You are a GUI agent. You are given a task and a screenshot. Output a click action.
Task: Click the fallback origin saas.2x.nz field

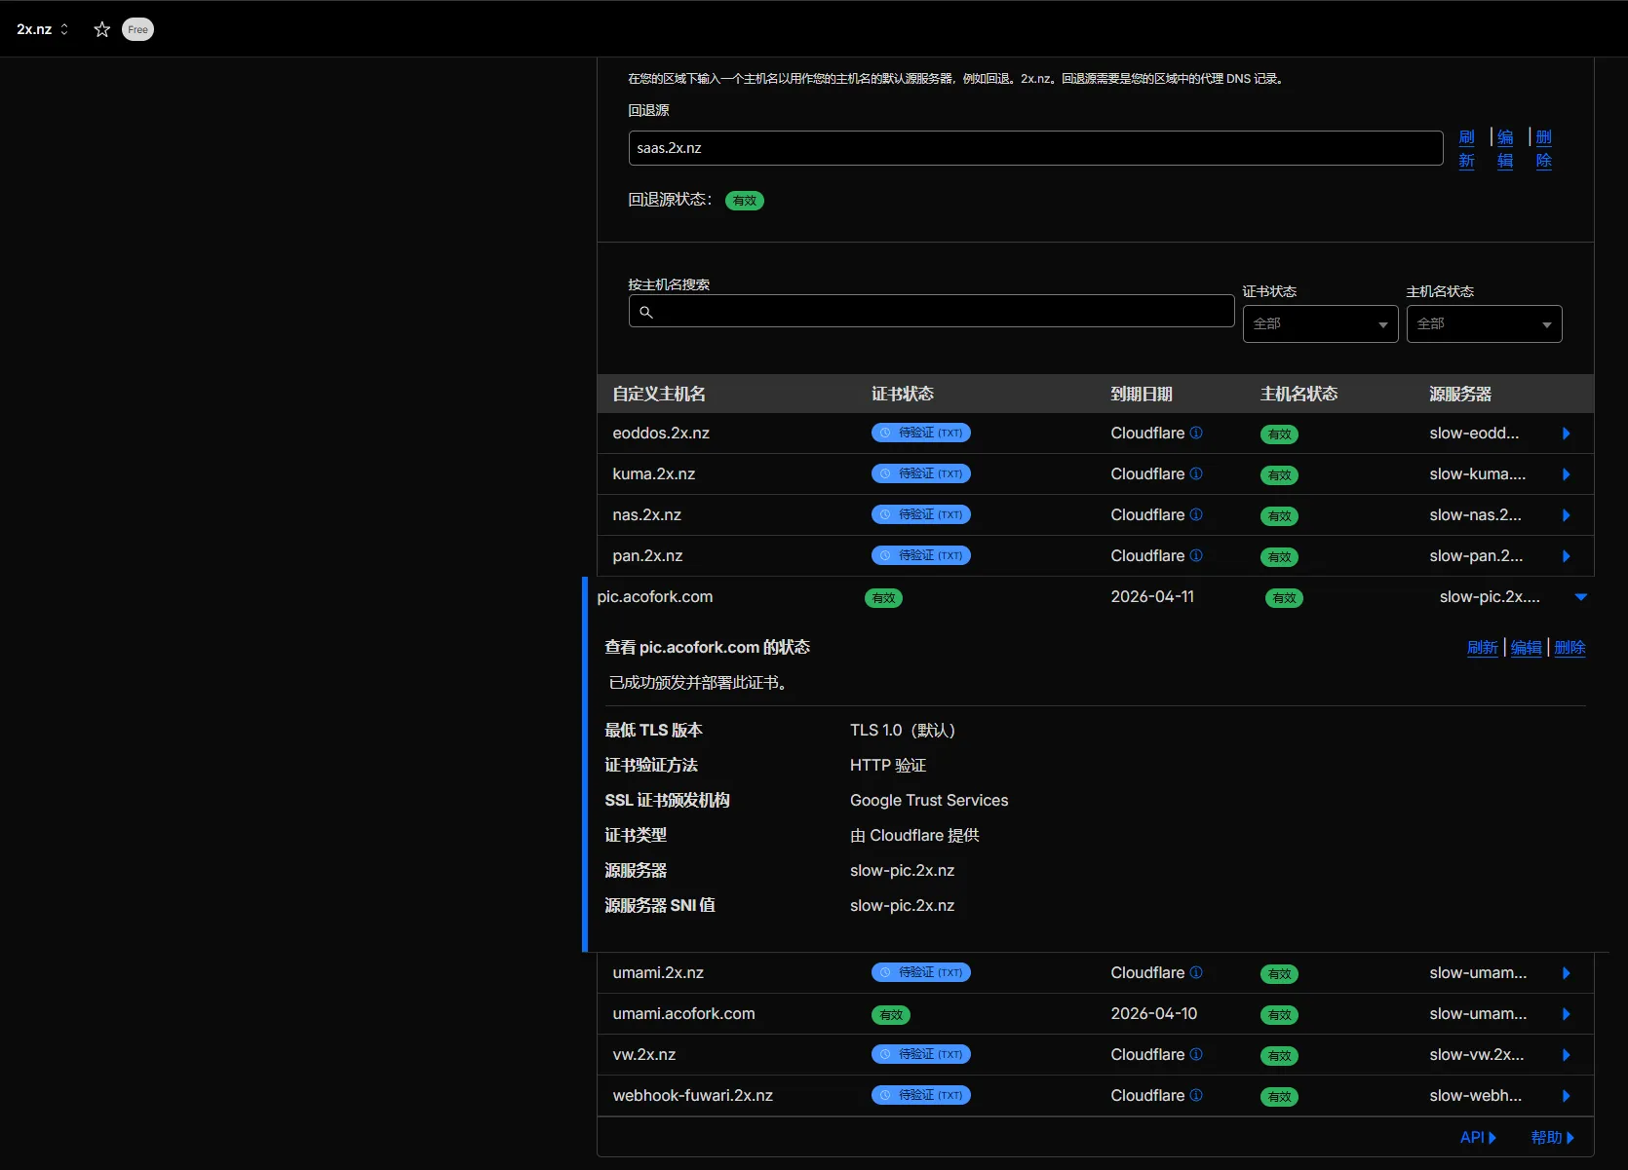point(1035,148)
